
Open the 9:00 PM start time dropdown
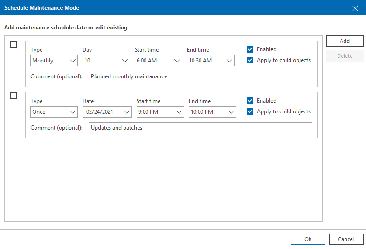pos(160,112)
